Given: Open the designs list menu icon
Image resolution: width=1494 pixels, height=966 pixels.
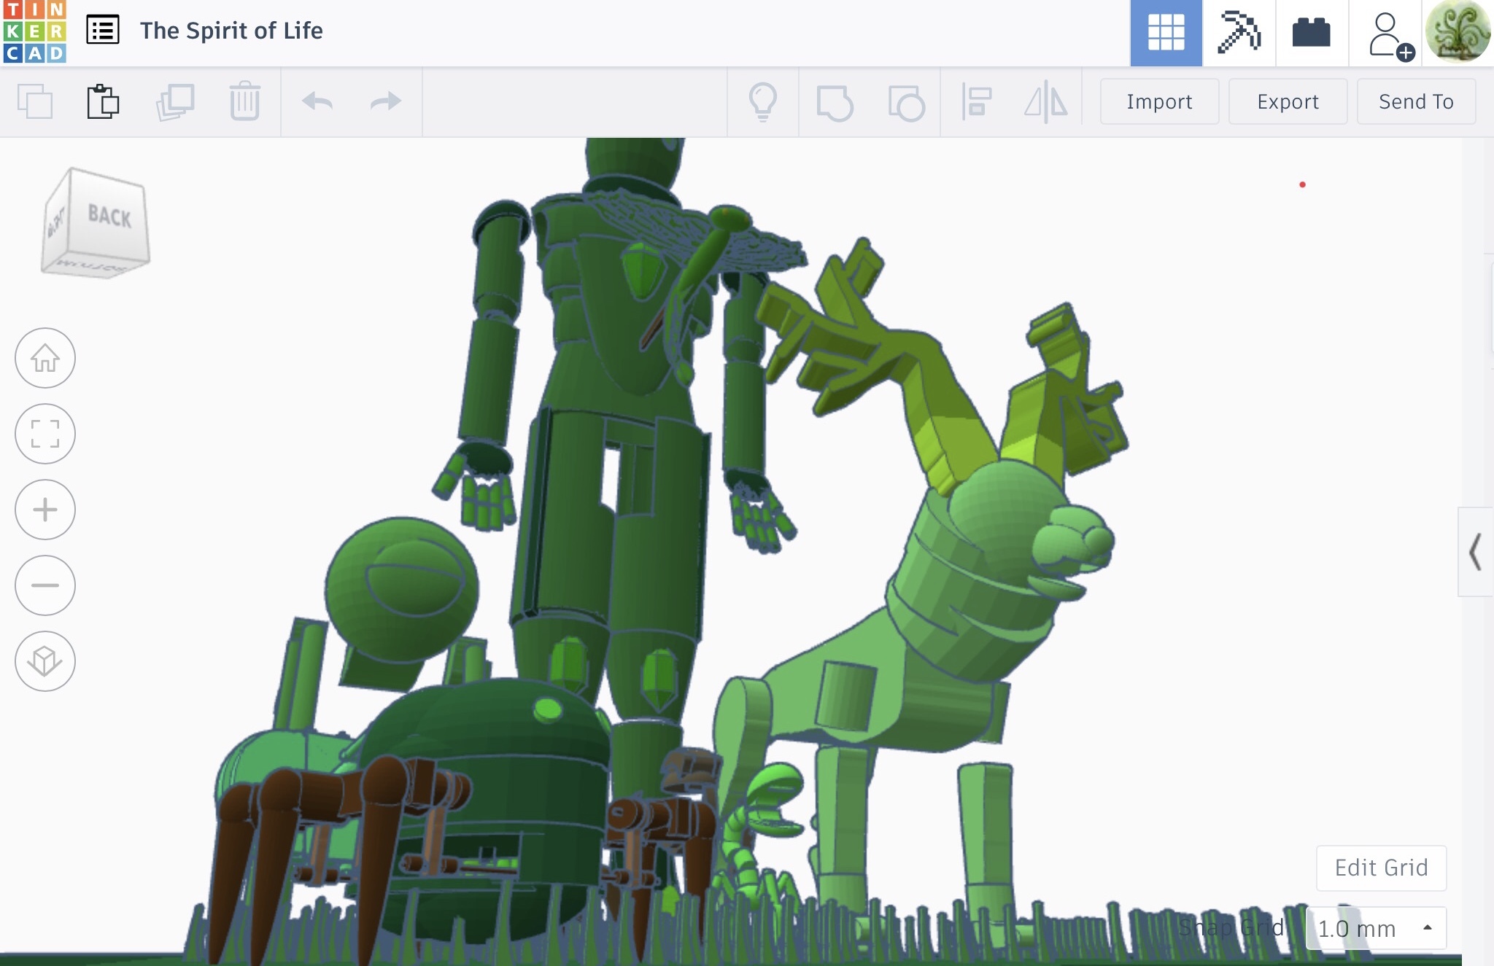Looking at the screenshot, I should point(103,31).
